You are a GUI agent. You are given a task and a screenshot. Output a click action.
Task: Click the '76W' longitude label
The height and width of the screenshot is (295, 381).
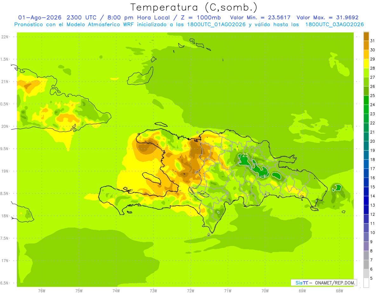(42, 291)
